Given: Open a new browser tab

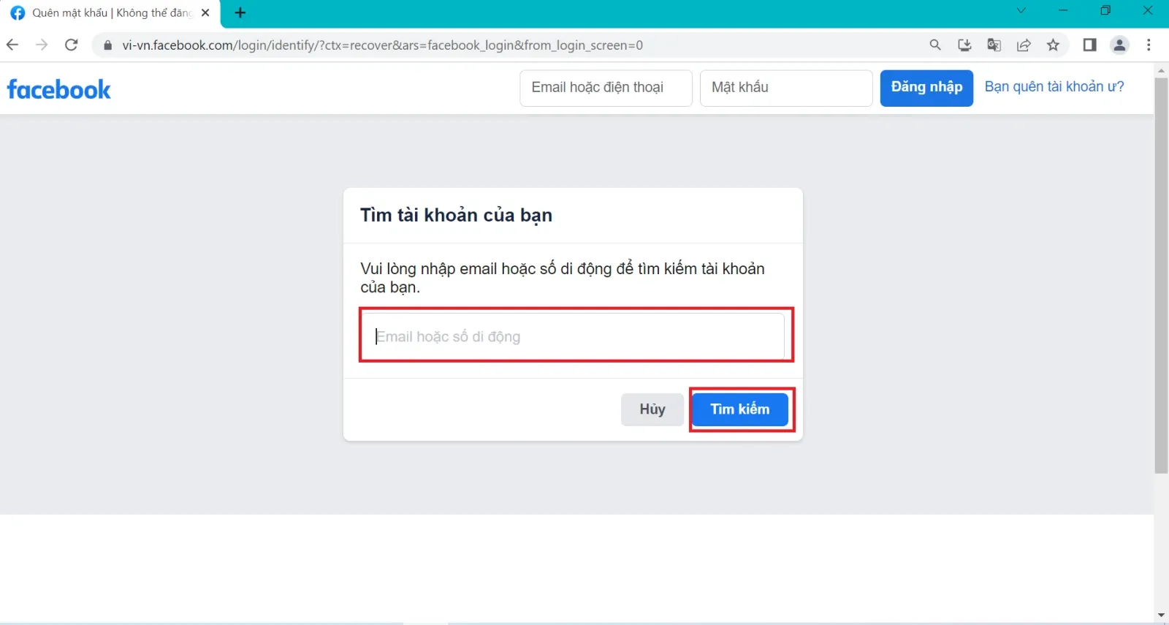Looking at the screenshot, I should click(240, 12).
